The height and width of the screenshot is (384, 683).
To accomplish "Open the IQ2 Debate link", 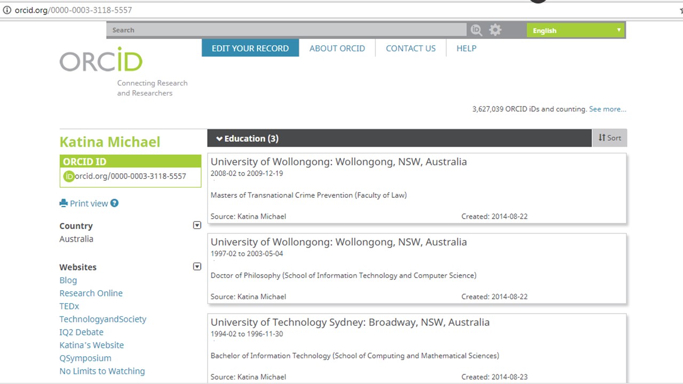I will (82, 332).
